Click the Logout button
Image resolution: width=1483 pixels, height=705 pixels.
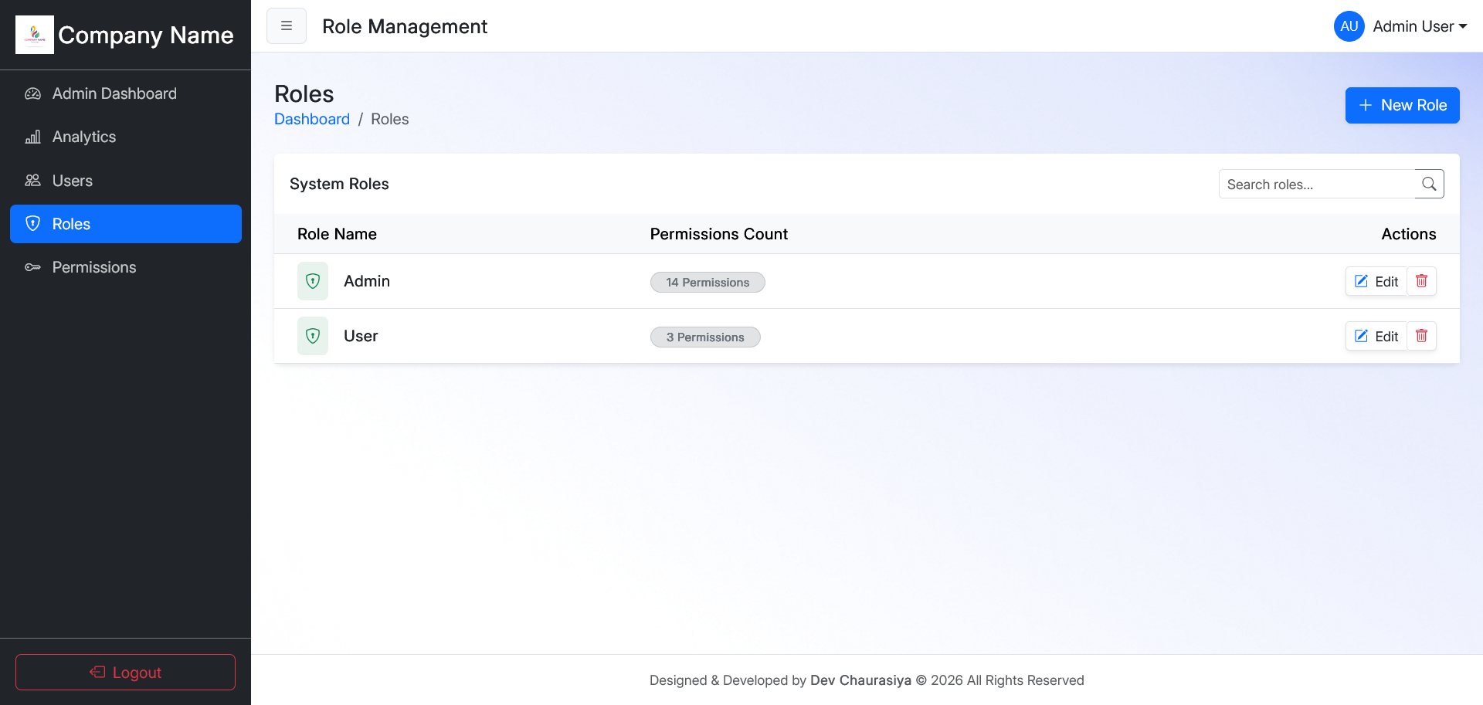(125, 672)
